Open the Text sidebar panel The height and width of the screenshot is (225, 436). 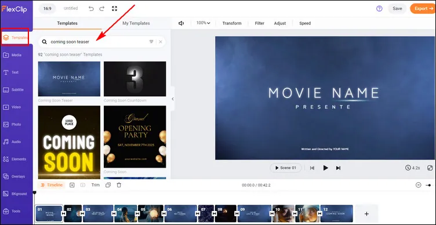click(11, 72)
